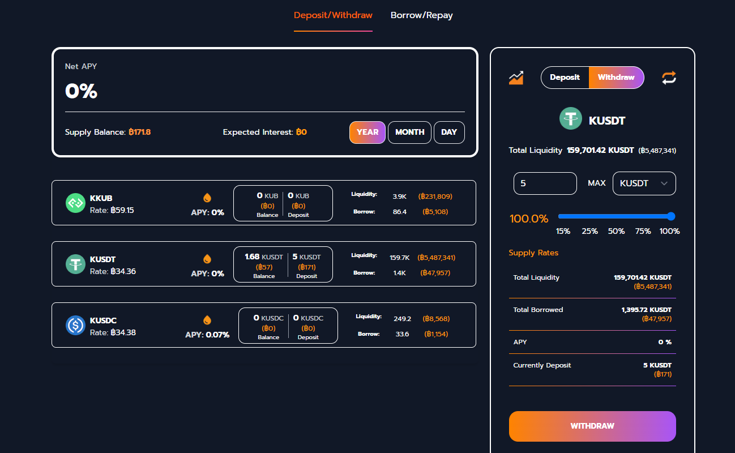Image resolution: width=735 pixels, height=453 pixels.
Task: Select the DAY interest period
Action: pos(449,133)
